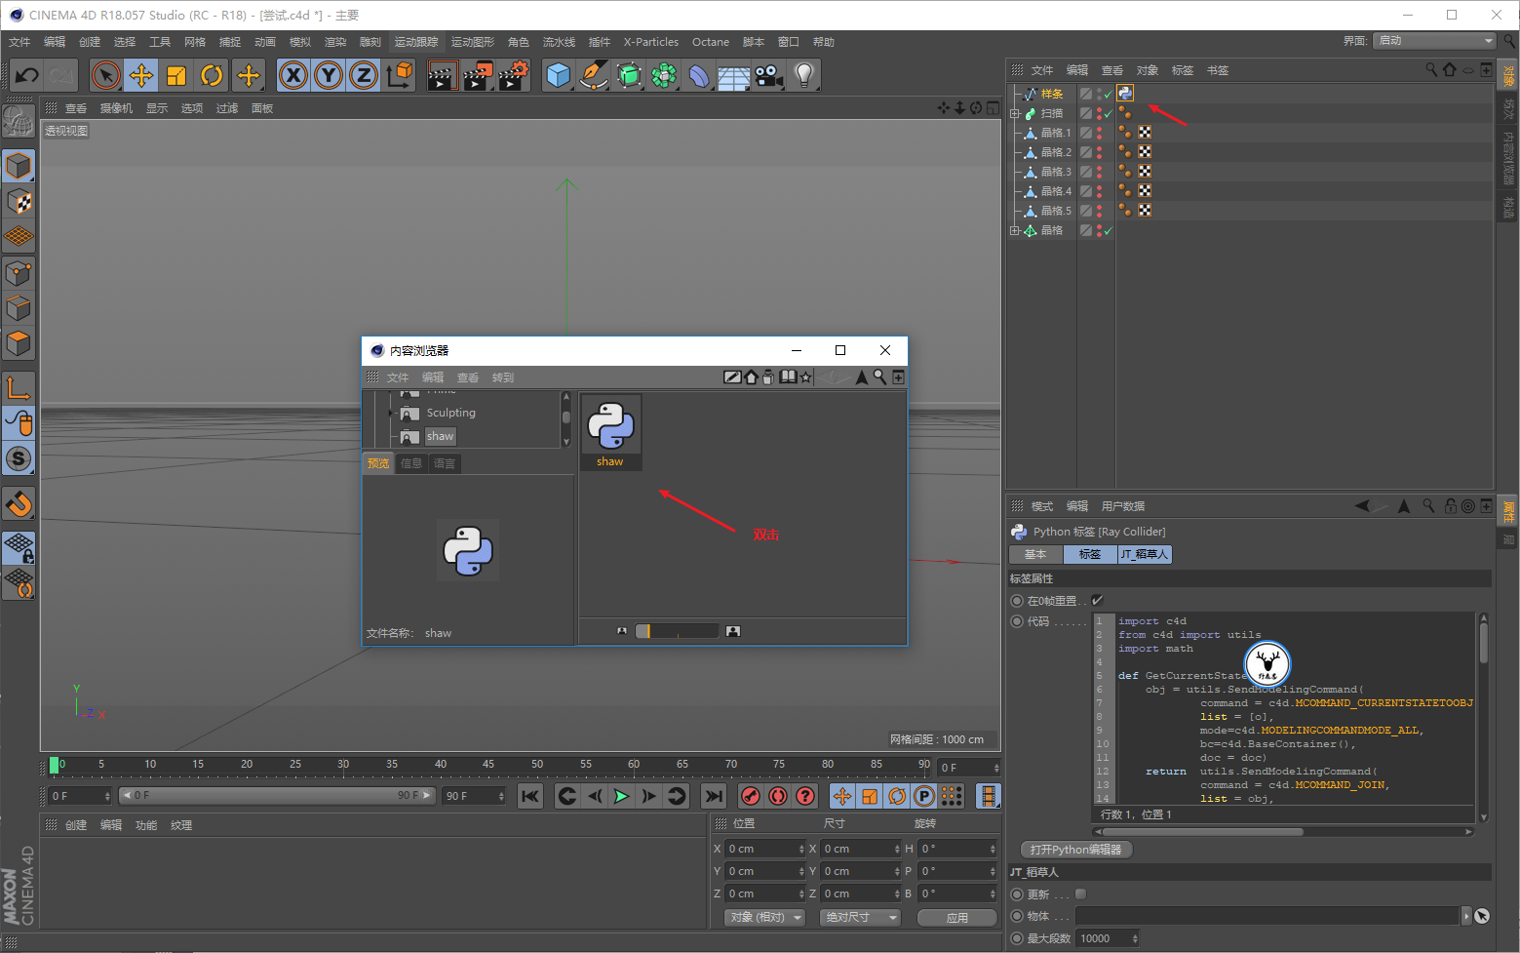Open the 界面 layout dropdown
The image size is (1520, 953).
pos(1434,41)
